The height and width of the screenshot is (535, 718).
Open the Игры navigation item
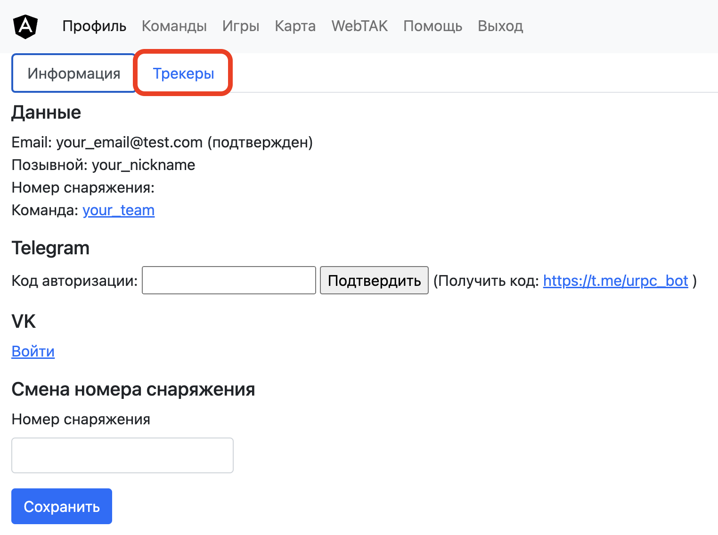241,26
